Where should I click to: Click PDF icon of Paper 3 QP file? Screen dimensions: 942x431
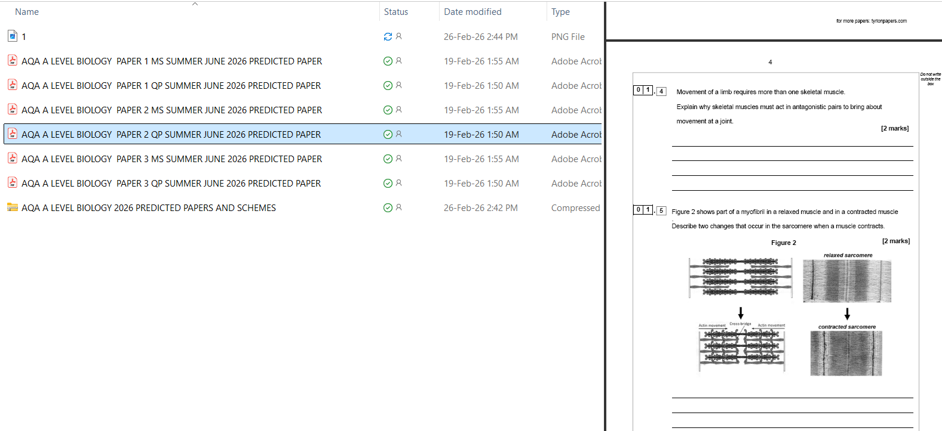coord(13,183)
